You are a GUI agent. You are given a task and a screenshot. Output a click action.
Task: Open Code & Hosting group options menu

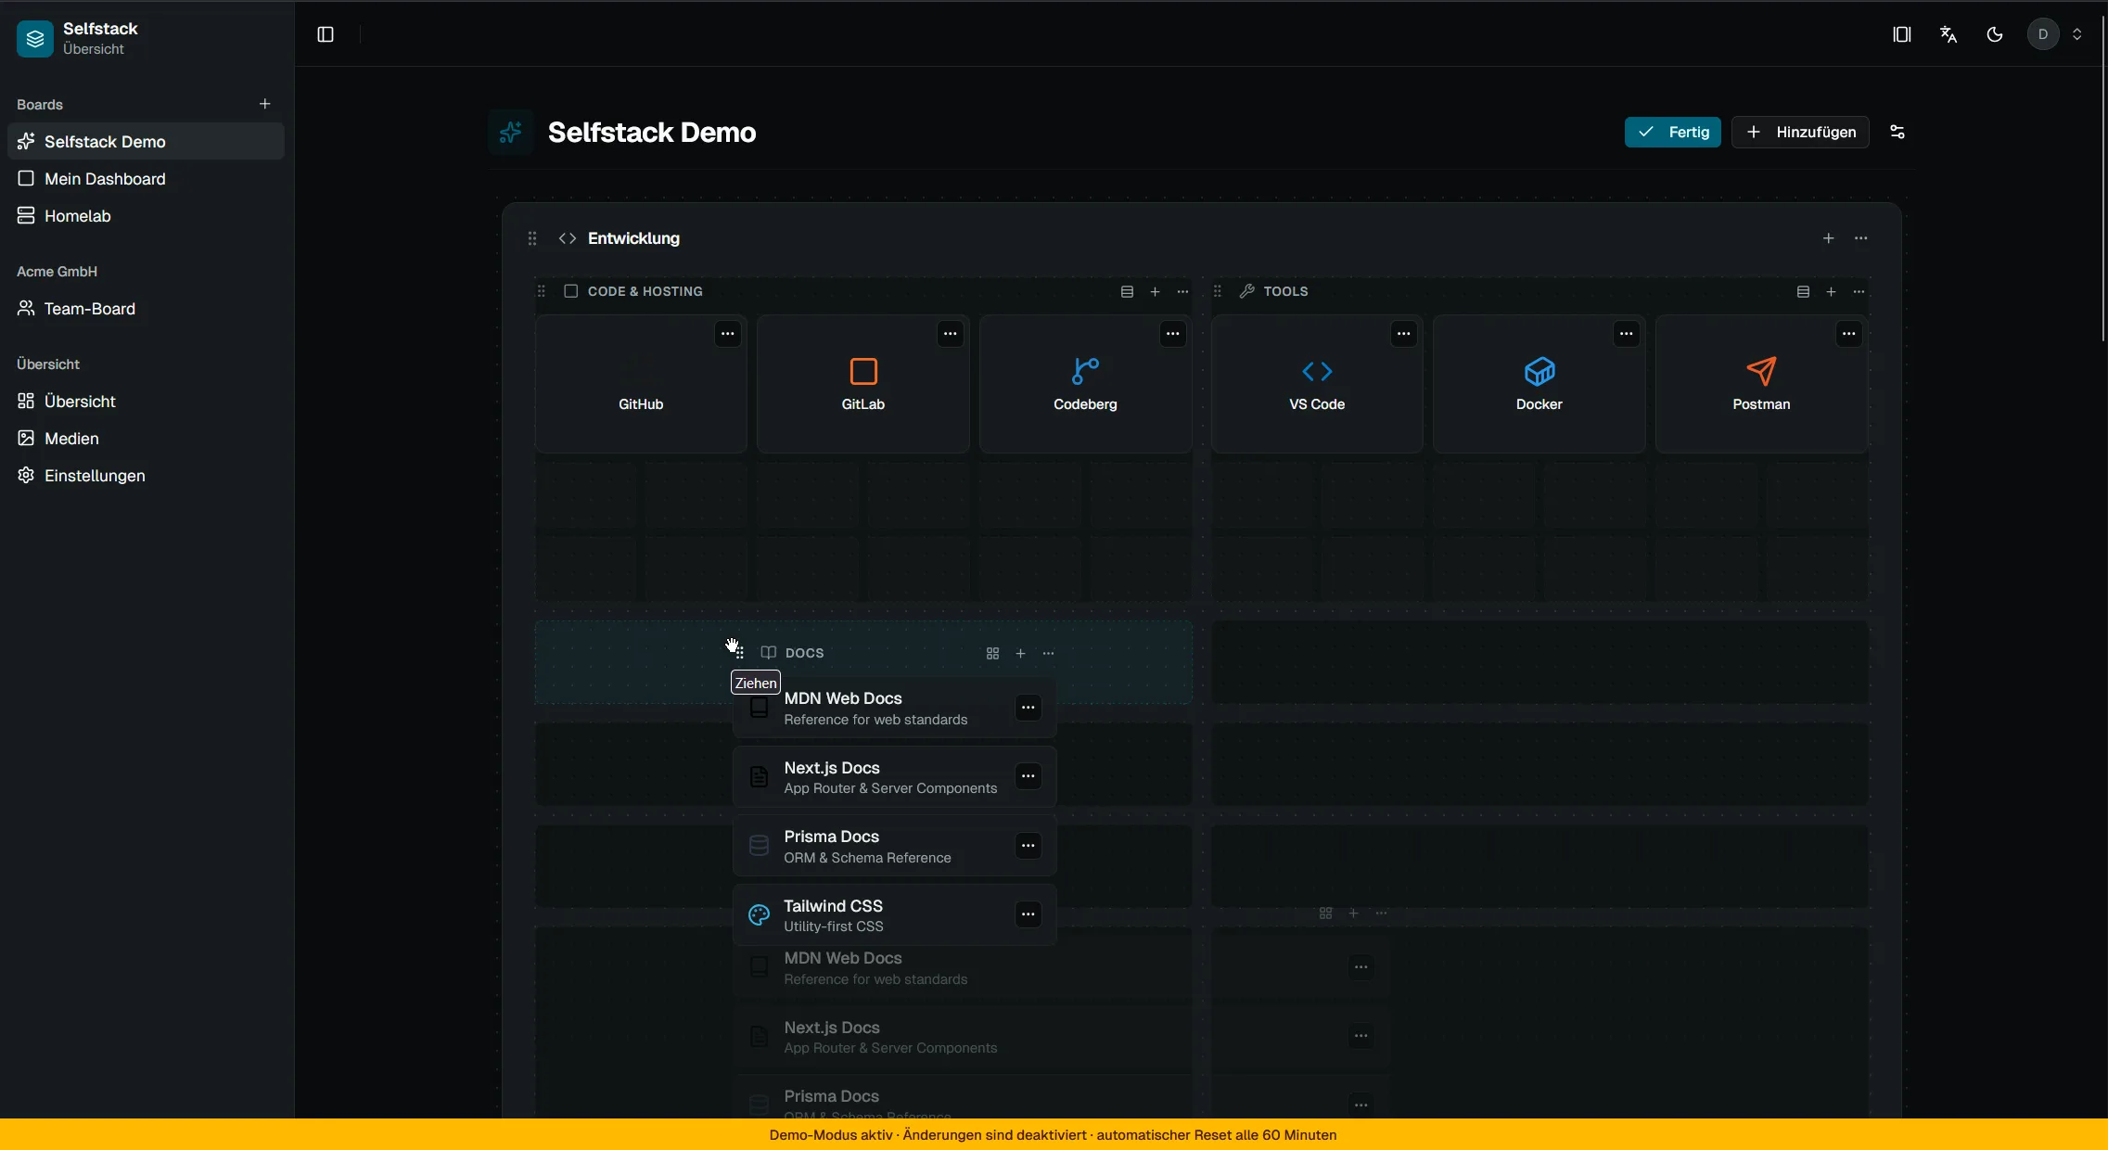(x=1183, y=291)
